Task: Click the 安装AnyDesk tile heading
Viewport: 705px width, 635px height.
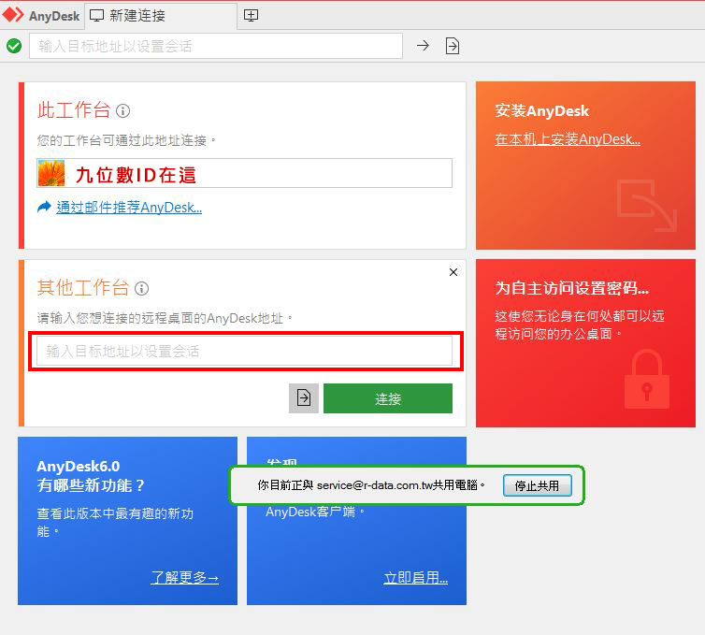Action: (541, 110)
